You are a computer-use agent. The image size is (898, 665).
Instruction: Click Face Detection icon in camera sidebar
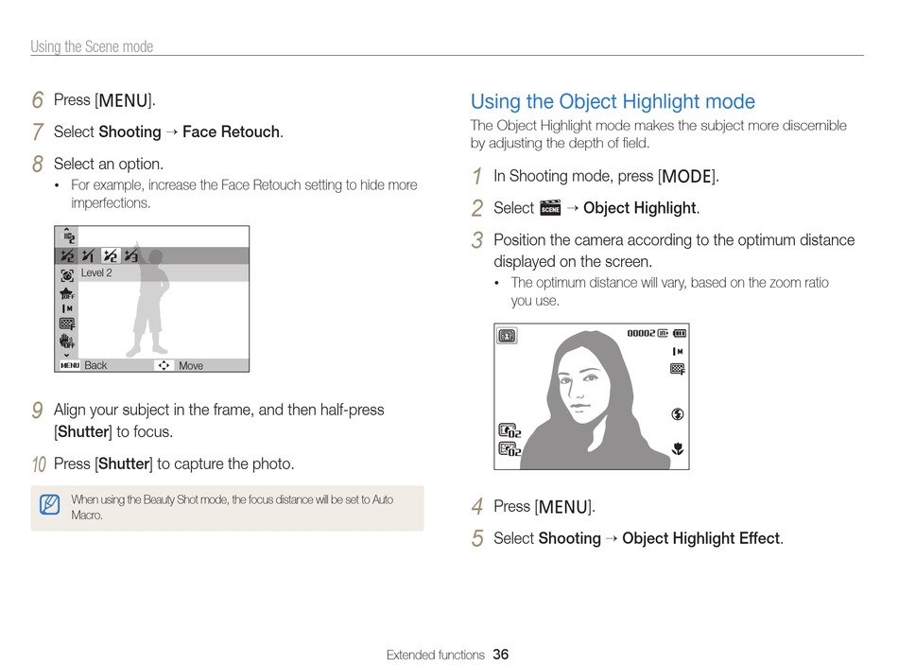[x=67, y=276]
